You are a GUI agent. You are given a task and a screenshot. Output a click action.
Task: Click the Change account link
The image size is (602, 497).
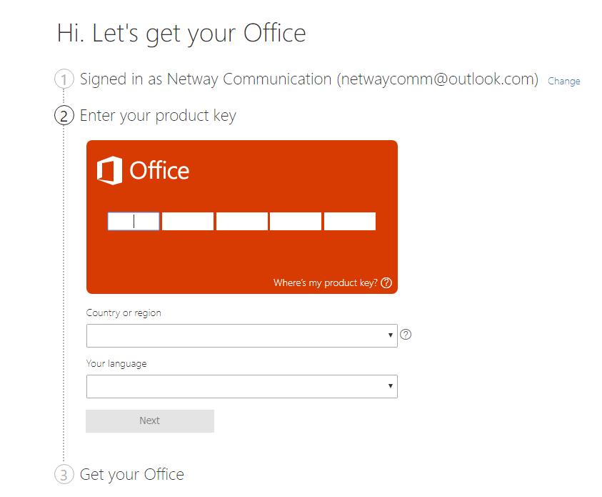[564, 81]
